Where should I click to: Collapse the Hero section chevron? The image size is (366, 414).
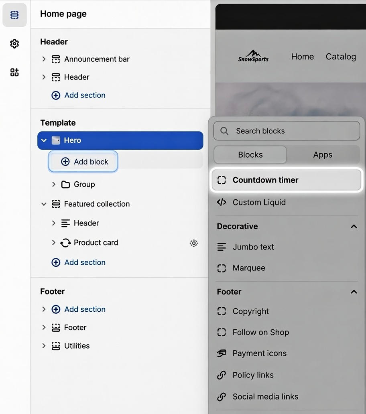(44, 140)
